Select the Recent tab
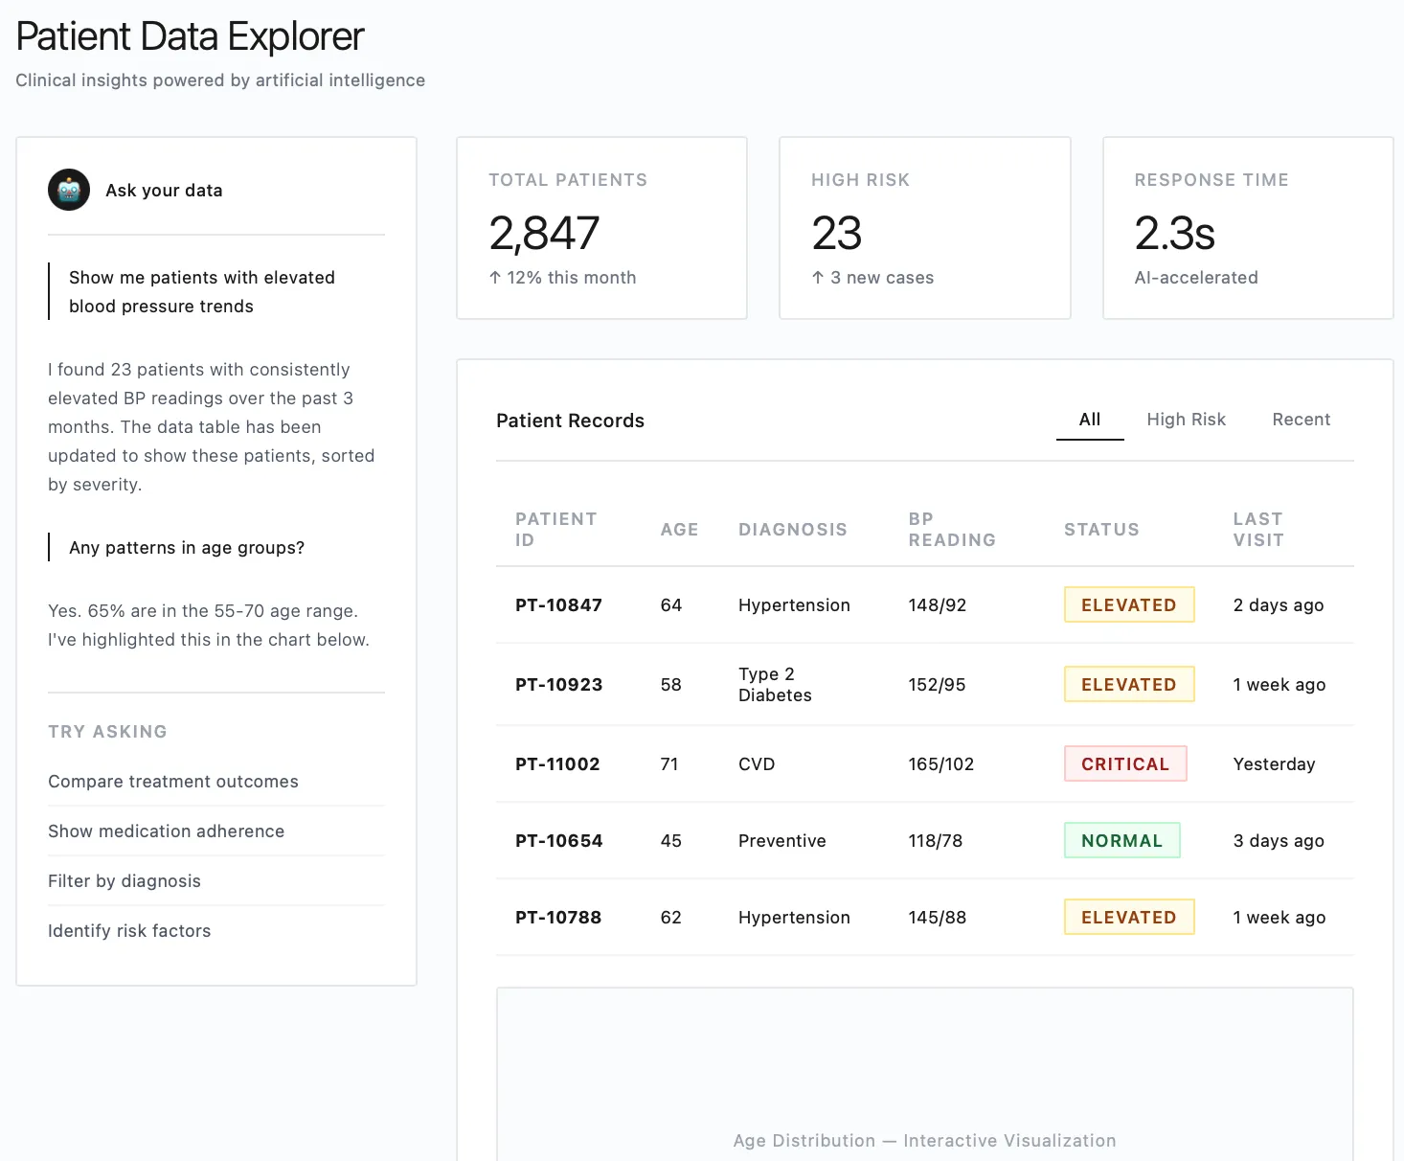 click(x=1301, y=420)
